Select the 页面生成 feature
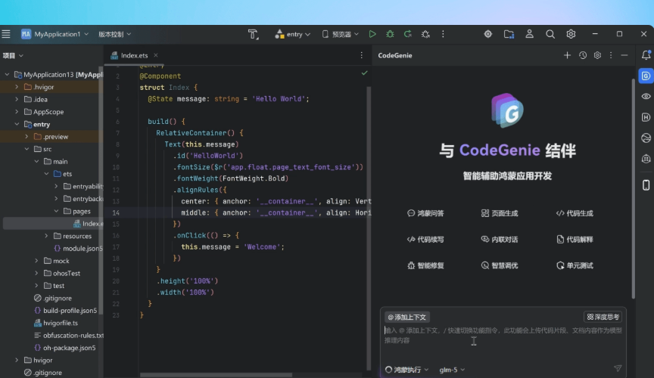The width and height of the screenshot is (654, 378). [500, 213]
